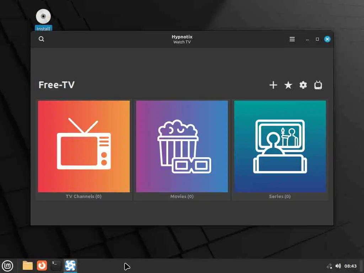Select the Hypnotix taskbar item
This screenshot has height=273, width=364.
coord(70,266)
